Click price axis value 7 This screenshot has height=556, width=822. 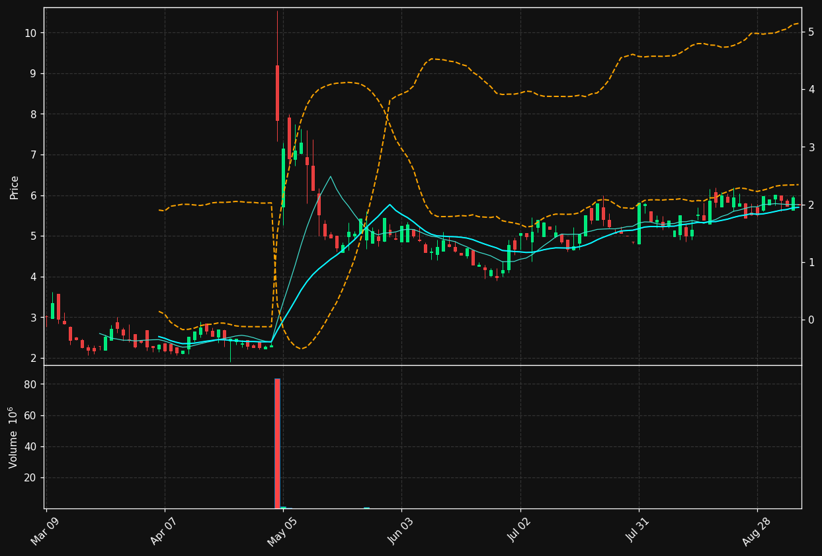click(34, 155)
